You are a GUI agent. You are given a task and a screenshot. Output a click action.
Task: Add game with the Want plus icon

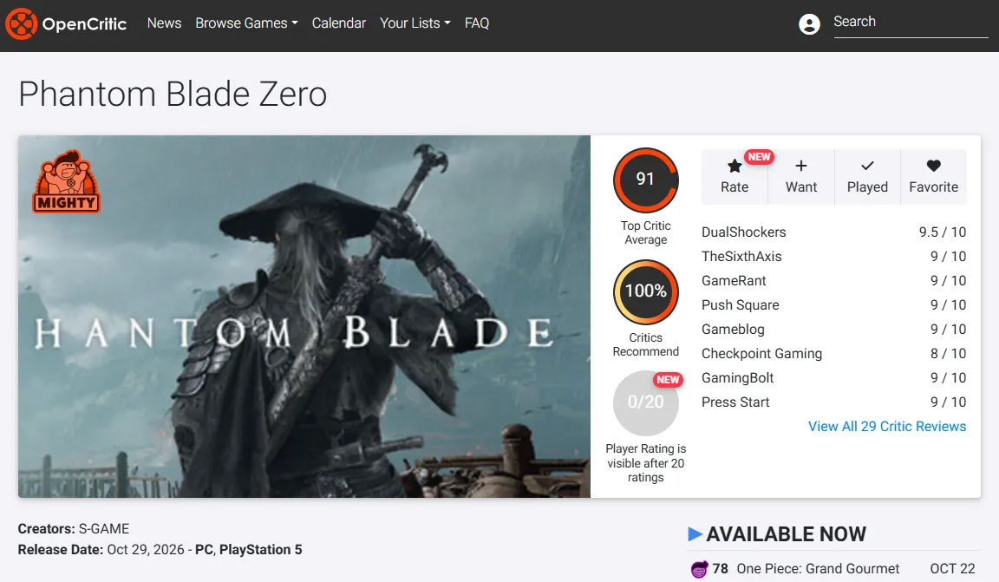click(801, 166)
